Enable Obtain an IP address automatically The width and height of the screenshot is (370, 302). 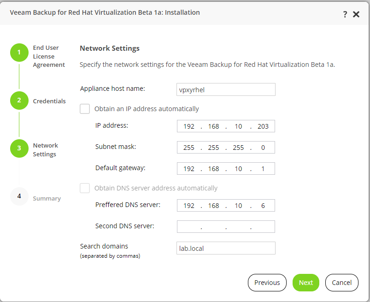[x=85, y=109]
